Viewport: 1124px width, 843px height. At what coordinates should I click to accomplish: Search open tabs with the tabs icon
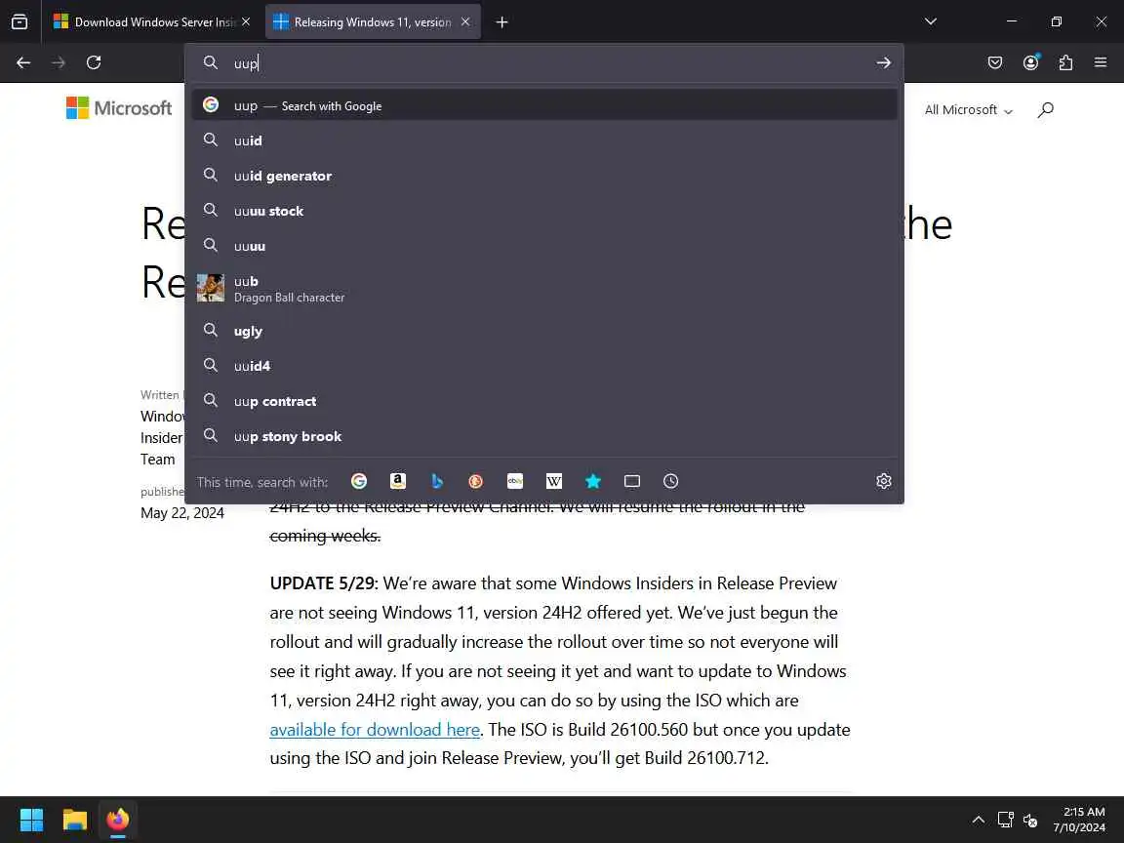[x=631, y=481]
